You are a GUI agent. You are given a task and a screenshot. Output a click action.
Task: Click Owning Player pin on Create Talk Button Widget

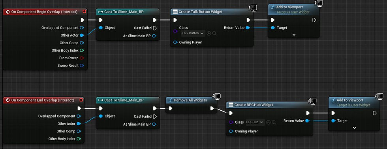pyautogui.click(x=175, y=42)
